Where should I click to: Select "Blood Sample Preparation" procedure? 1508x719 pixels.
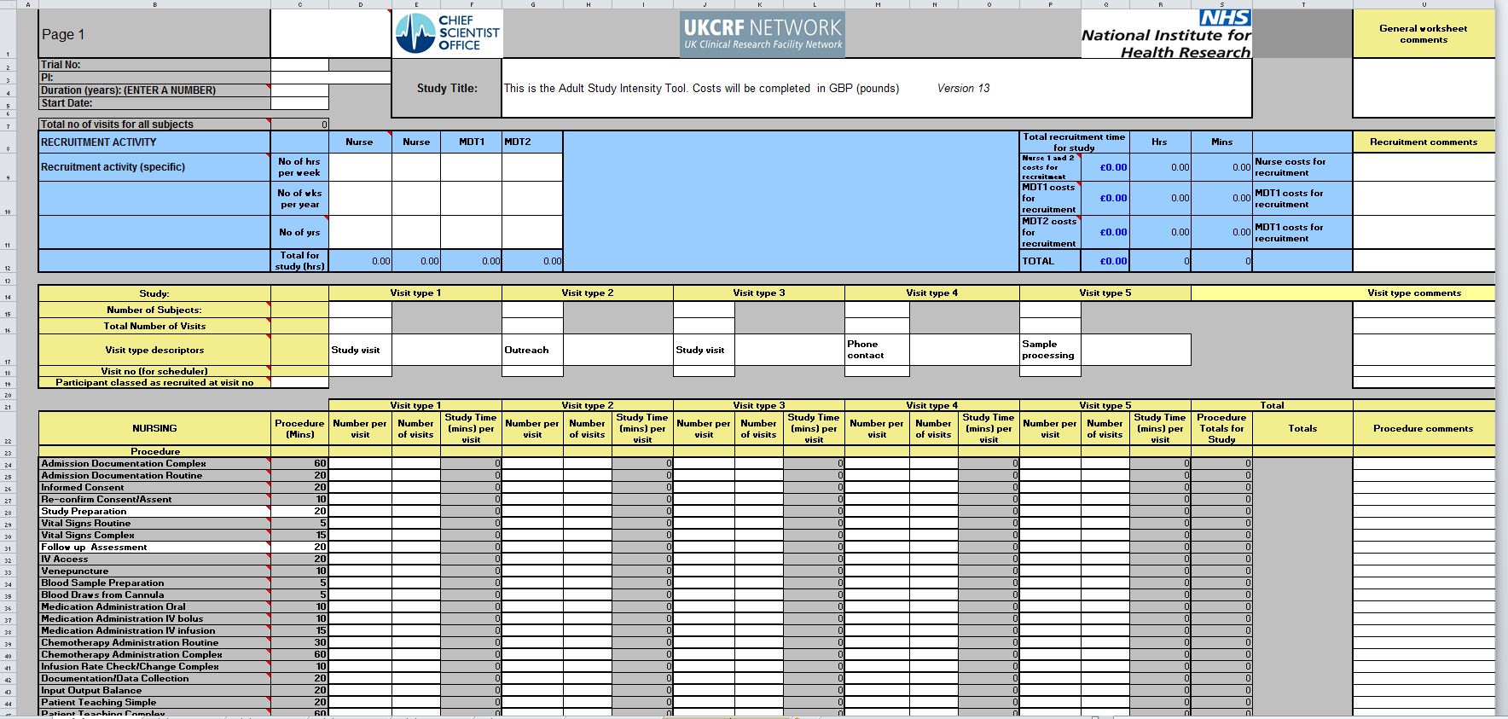(154, 583)
